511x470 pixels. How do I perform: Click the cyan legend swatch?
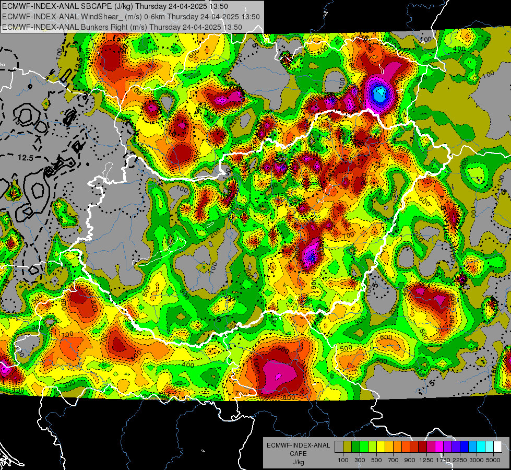(x=481, y=447)
